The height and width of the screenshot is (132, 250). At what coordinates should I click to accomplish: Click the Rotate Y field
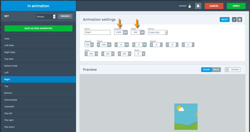click(x=172, y=45)
